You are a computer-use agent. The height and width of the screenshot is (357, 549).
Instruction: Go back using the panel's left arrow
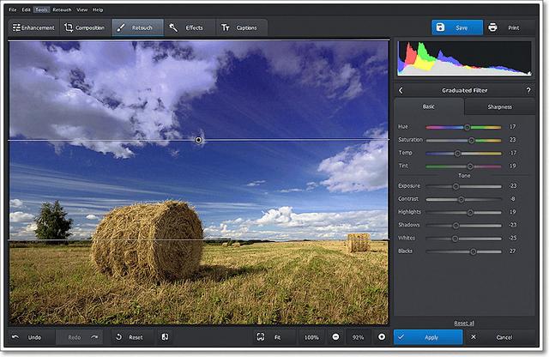pyautogui.click(x=401, y=90)
